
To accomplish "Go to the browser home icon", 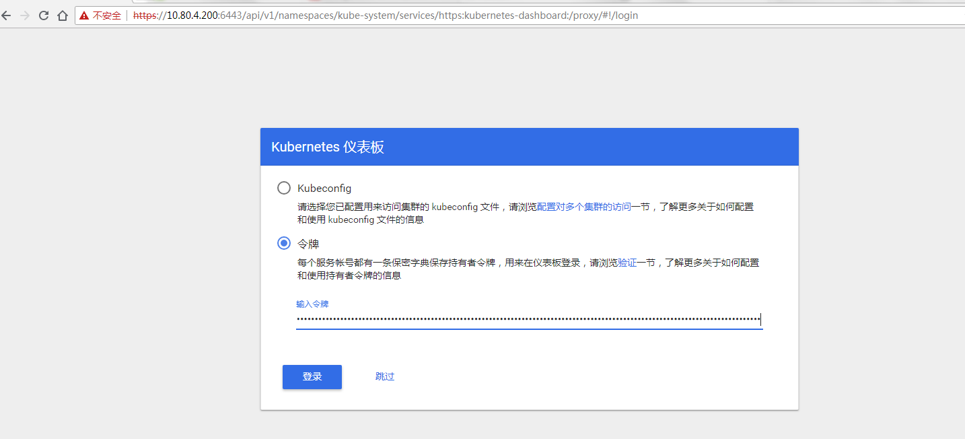I will [63, 15].
